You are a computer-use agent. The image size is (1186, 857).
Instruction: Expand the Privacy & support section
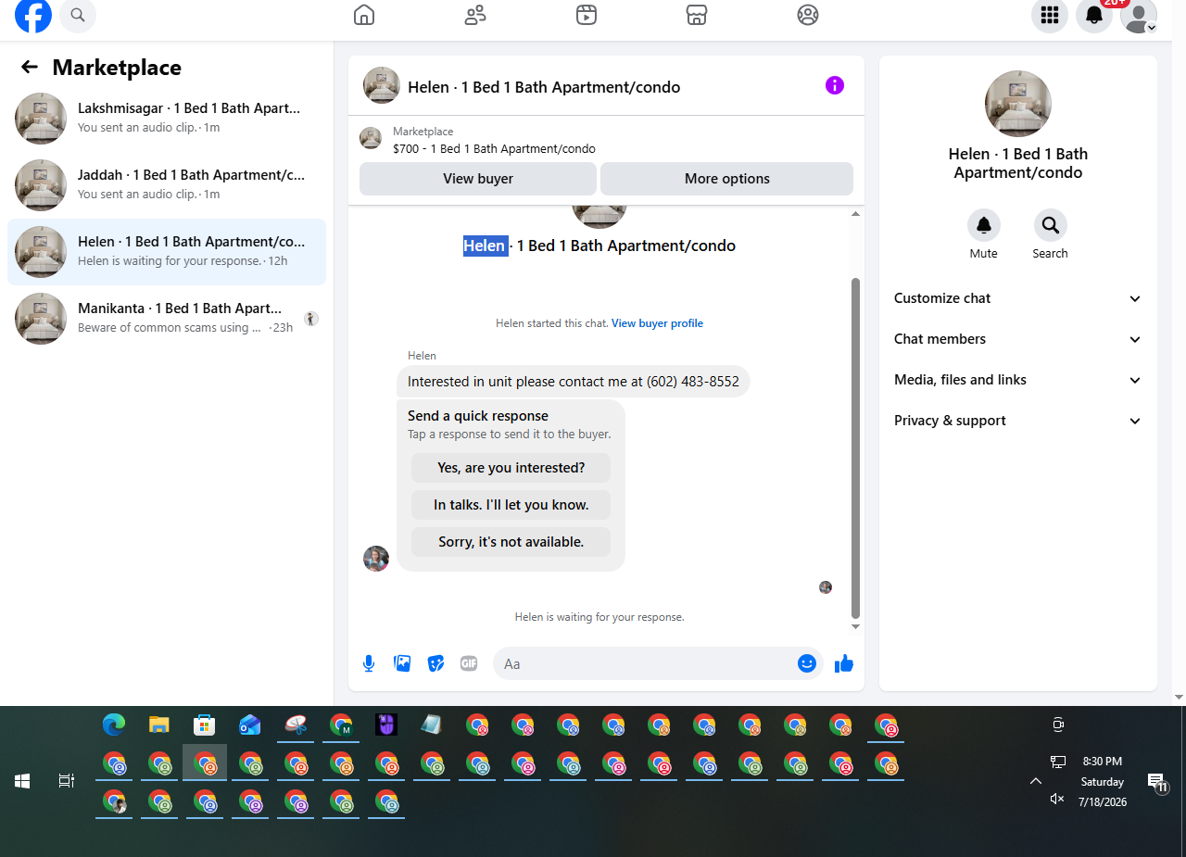(1017, 421)
